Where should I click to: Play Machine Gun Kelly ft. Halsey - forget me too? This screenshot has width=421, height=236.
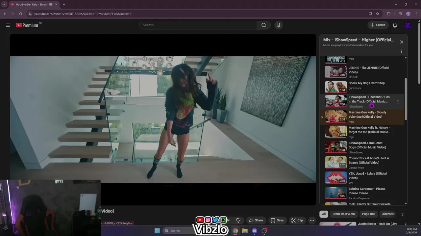click(362, 132)
